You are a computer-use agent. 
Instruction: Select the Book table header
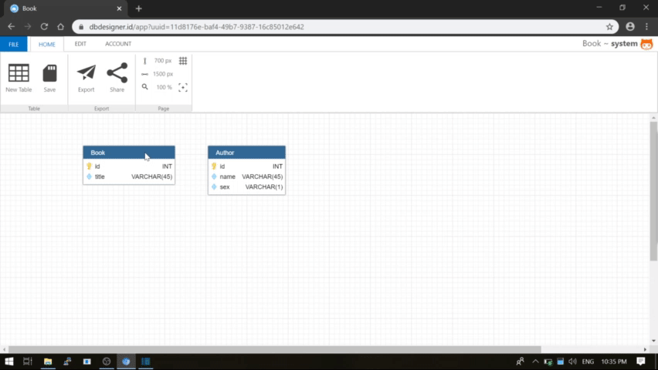point(116,153)
